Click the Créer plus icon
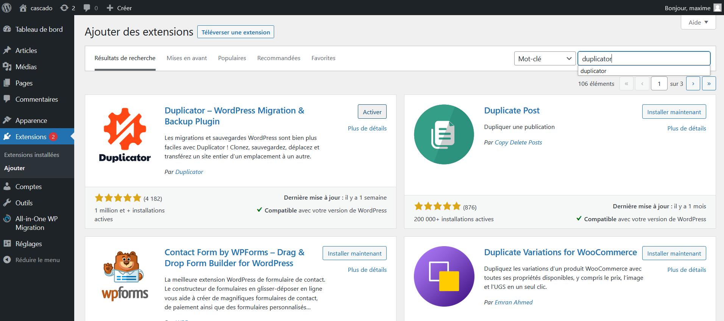Screen dimensions: 724x321 (x=110, y=8)
